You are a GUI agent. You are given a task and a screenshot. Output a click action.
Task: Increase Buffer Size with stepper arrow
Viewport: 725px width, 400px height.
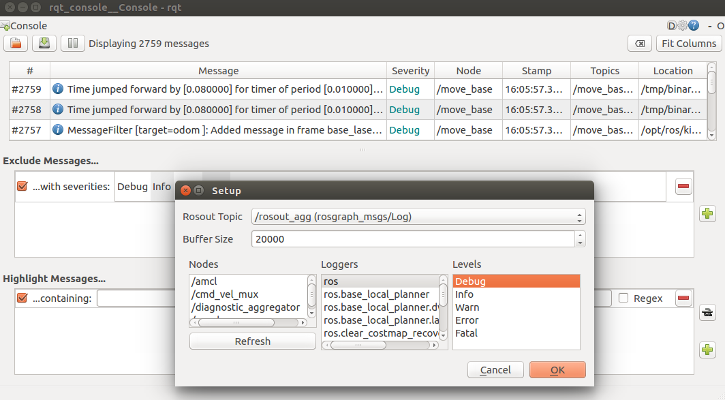click(580, 235)
